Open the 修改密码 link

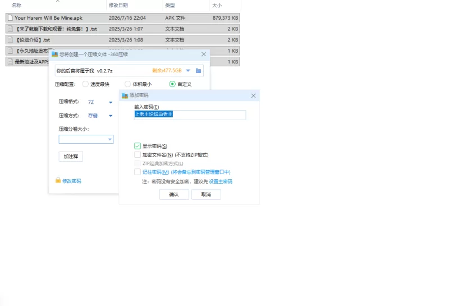[x=72, y=181]
